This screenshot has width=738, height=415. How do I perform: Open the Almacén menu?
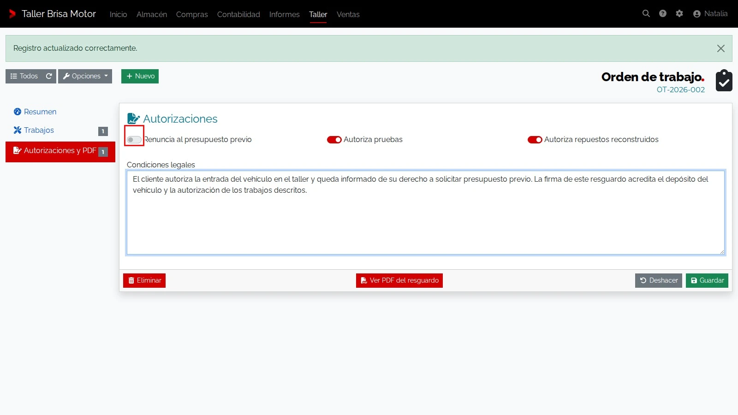152,14
